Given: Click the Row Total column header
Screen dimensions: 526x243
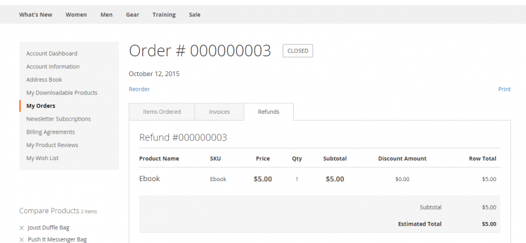Looking at the screenshot, I should [483, 158].
